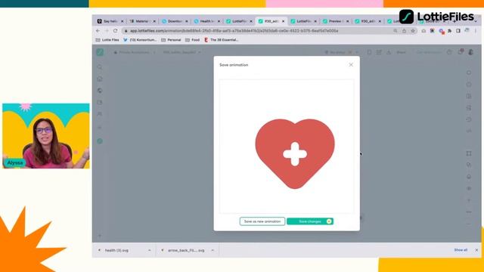Switch to the Say hello browser tab
This screenshot has width=484, height=272.
tap(110, 21)
